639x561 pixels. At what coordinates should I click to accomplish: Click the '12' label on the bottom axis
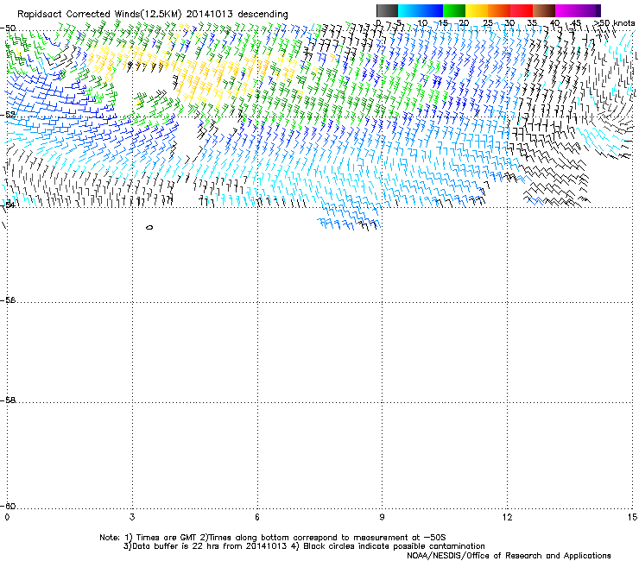coord(507,517)
